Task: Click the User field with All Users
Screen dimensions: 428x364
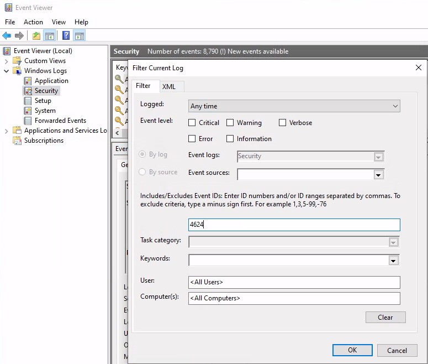Action: (294, 282)
